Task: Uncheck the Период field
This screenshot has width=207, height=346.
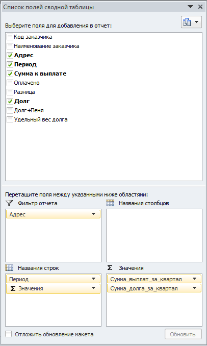Action: [x=10, y=64]
